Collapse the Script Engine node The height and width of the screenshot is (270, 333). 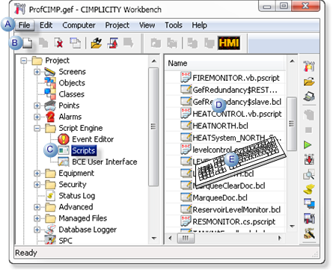click(x=37, y=128)
